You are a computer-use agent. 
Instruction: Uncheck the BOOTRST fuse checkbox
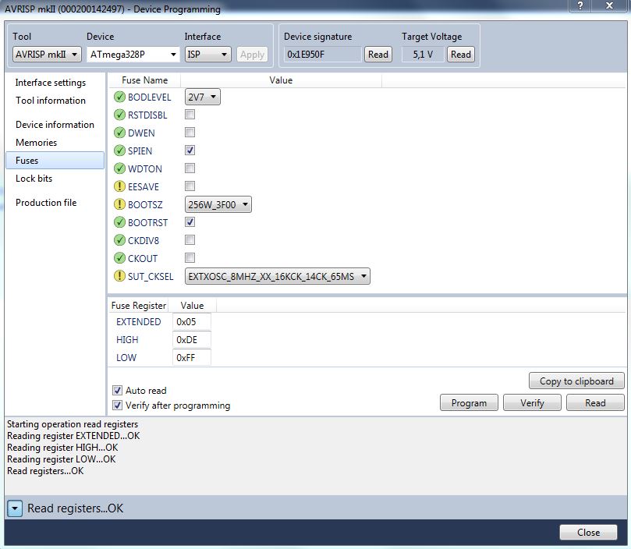[190, 221]
